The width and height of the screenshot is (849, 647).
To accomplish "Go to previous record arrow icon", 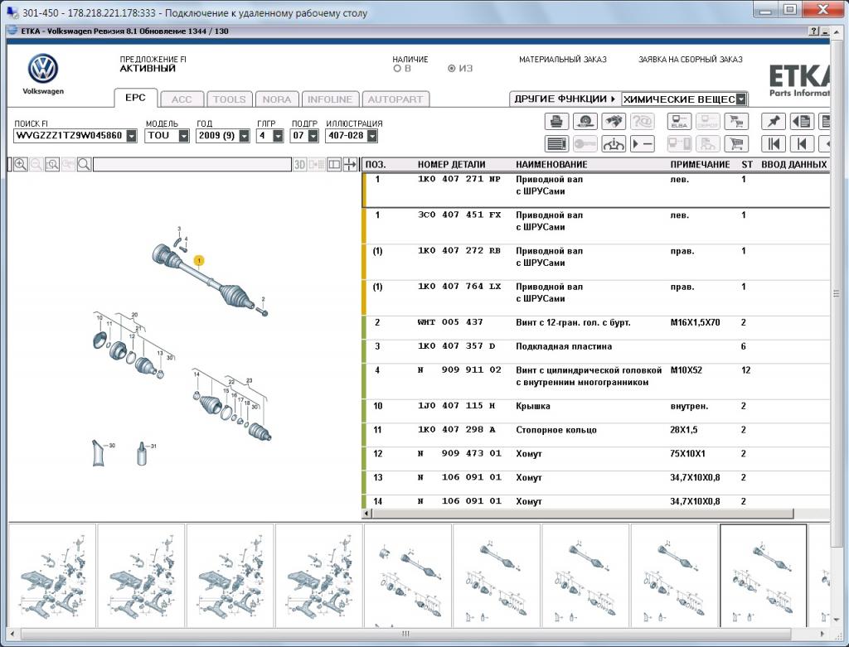I will click(x=802, y=144).
